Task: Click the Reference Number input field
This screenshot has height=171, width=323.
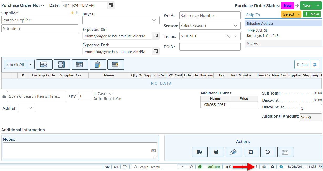Action: click(210, 15)
